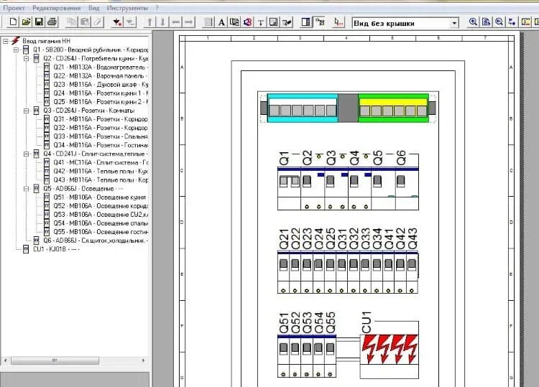Open the Редактирование menu
The height and width of the screenshot is (387, 539).
(56, 8)
